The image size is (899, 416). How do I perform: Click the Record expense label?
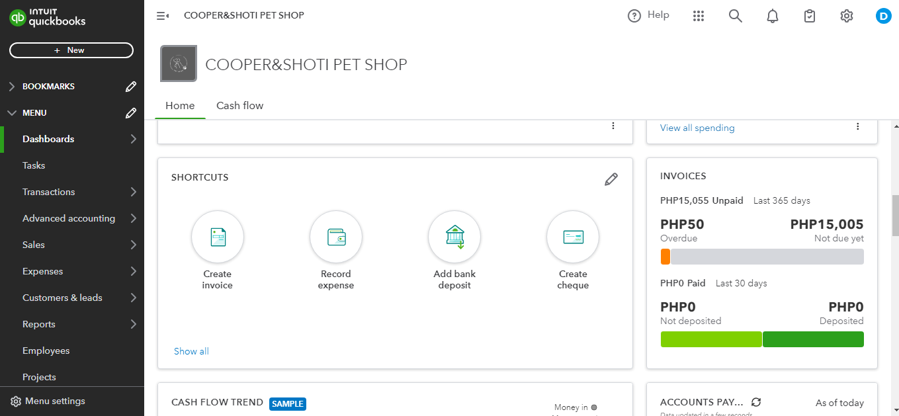[x=336, y=280]
